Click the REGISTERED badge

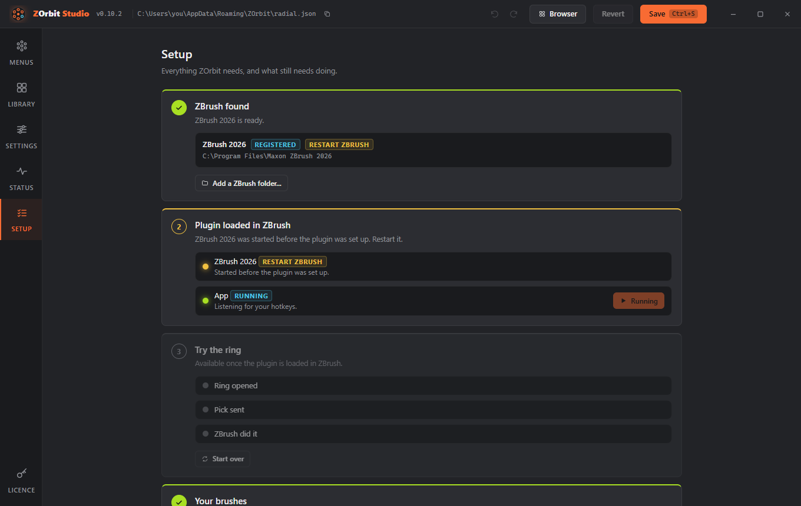coord(276,145)
